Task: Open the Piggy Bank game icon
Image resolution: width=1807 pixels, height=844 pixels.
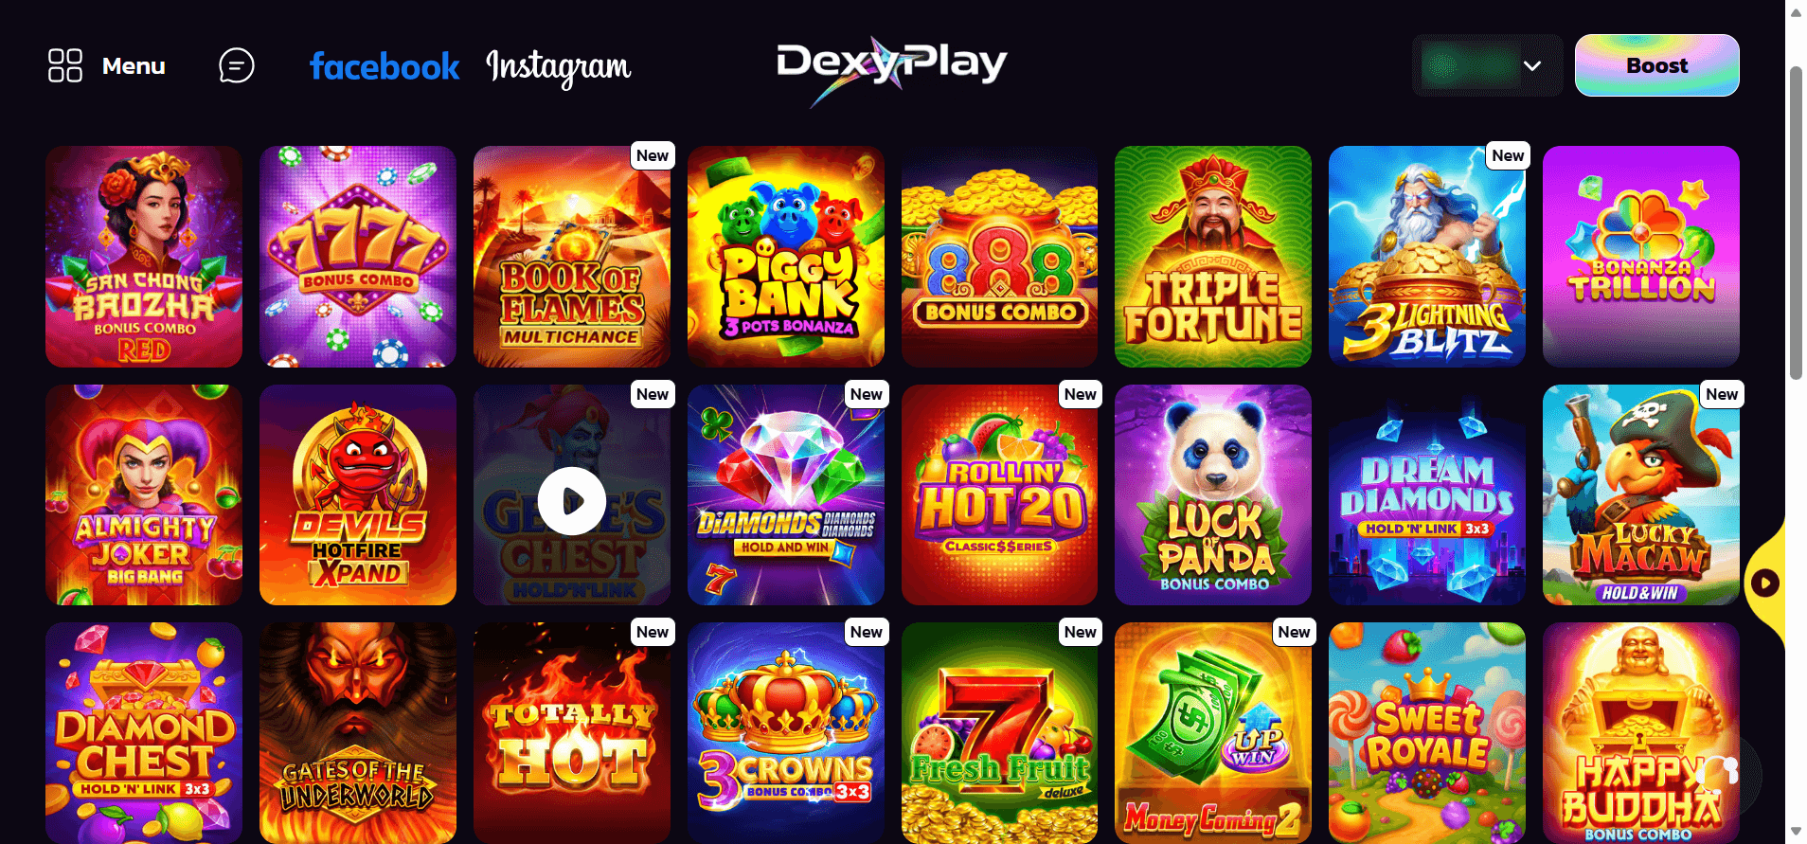Action: 786,257
